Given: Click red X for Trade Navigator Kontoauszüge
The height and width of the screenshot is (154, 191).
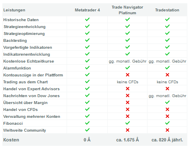Looking at the screenshot, I should coord(128,75).
